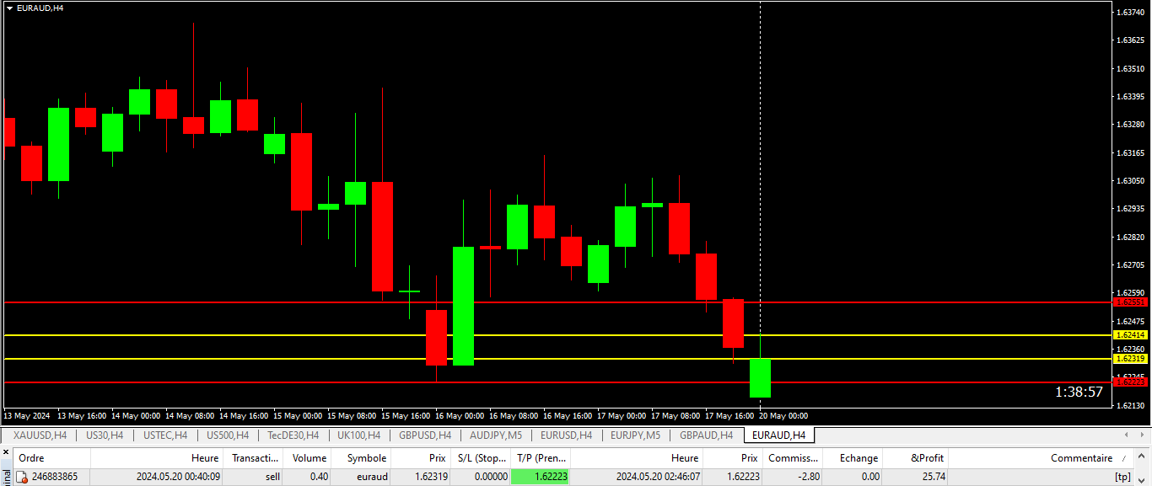The image size is (1152, 486).
Task: Click the Echange column header
Action: (x=853, y=458)
